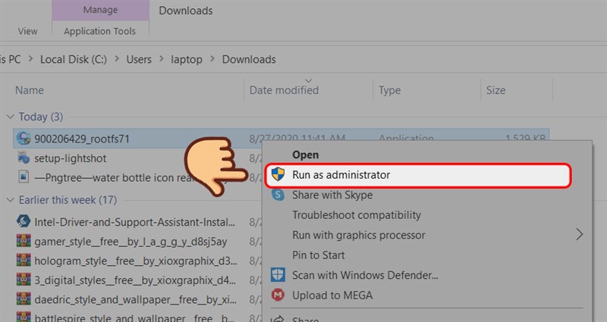This screenshot has width=607, height=322.
Task: Open the View ribbon tab
Action: pyautogui.click(x=27, y=31)
